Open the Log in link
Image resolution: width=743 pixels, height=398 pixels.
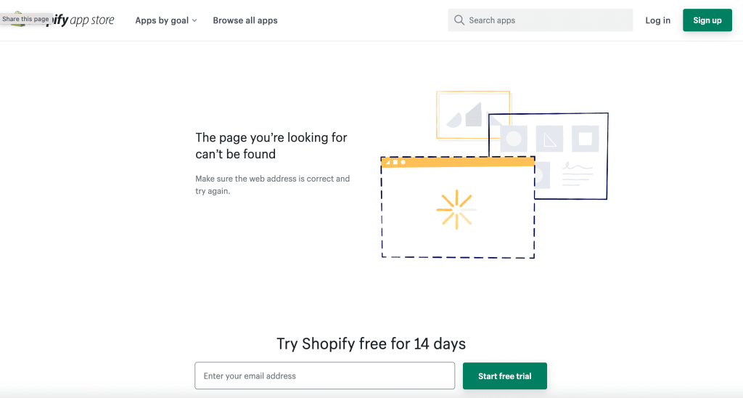tap(657, 20)
